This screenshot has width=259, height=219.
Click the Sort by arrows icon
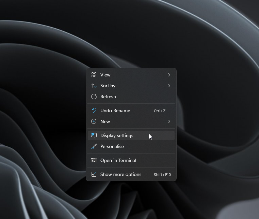click(x=94, y=86)
